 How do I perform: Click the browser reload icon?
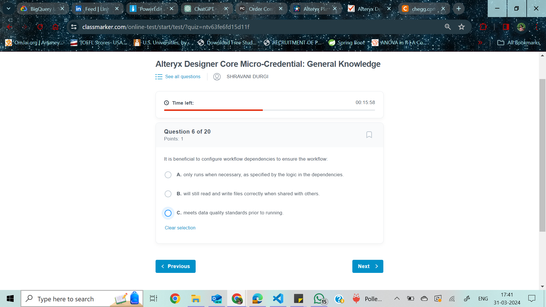click(x=40, y=27)
